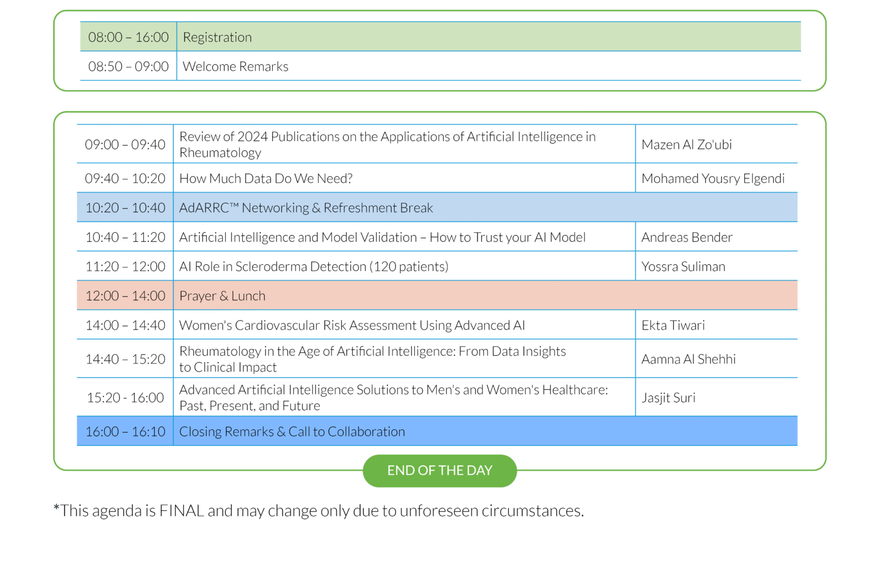
Task: Select Mazen Al Zo'ubi speaker name
Action: click(686, 144)
